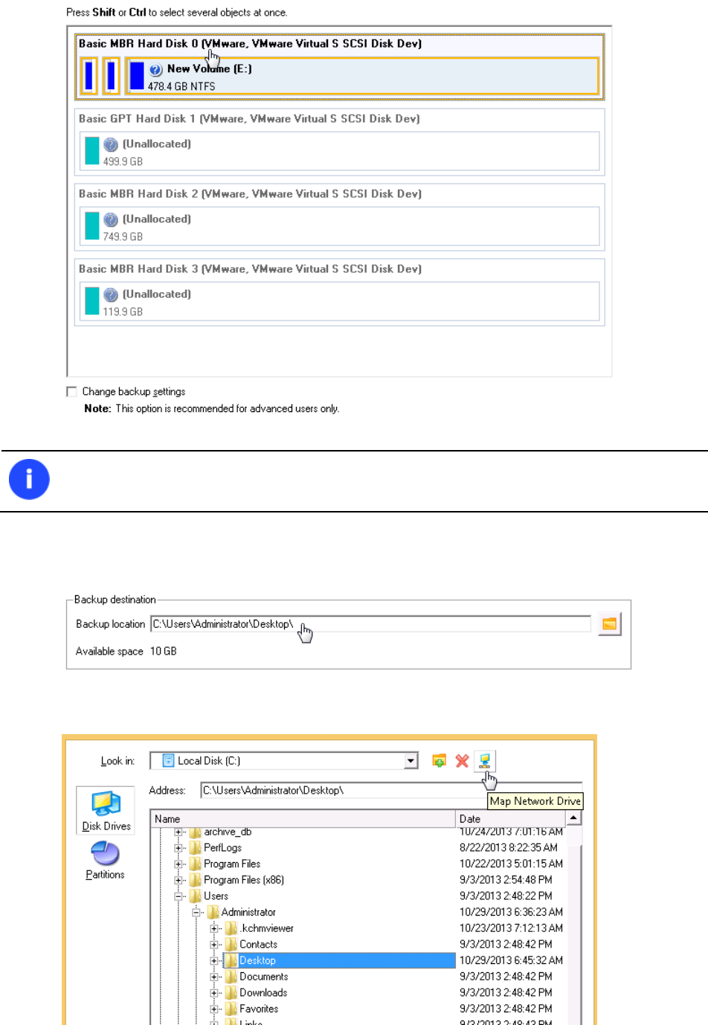Expand the Documents folder
Image resolution: width=708 pixels, height=1025 pixels.
pyautogui.click(x=214, y=977)
